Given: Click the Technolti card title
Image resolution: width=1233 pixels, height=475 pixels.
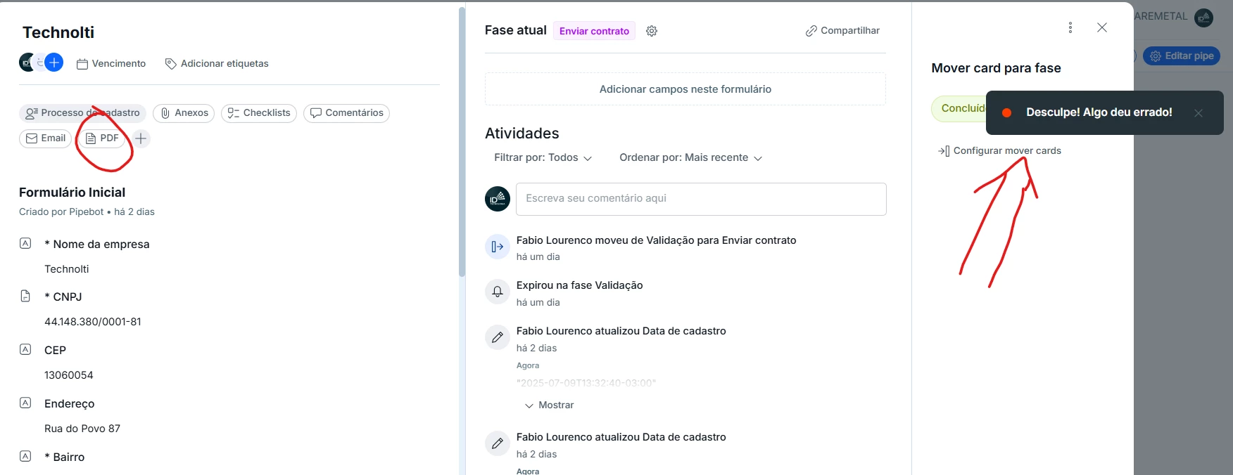Looking at the screenshot, I should (x=58, y=32).
